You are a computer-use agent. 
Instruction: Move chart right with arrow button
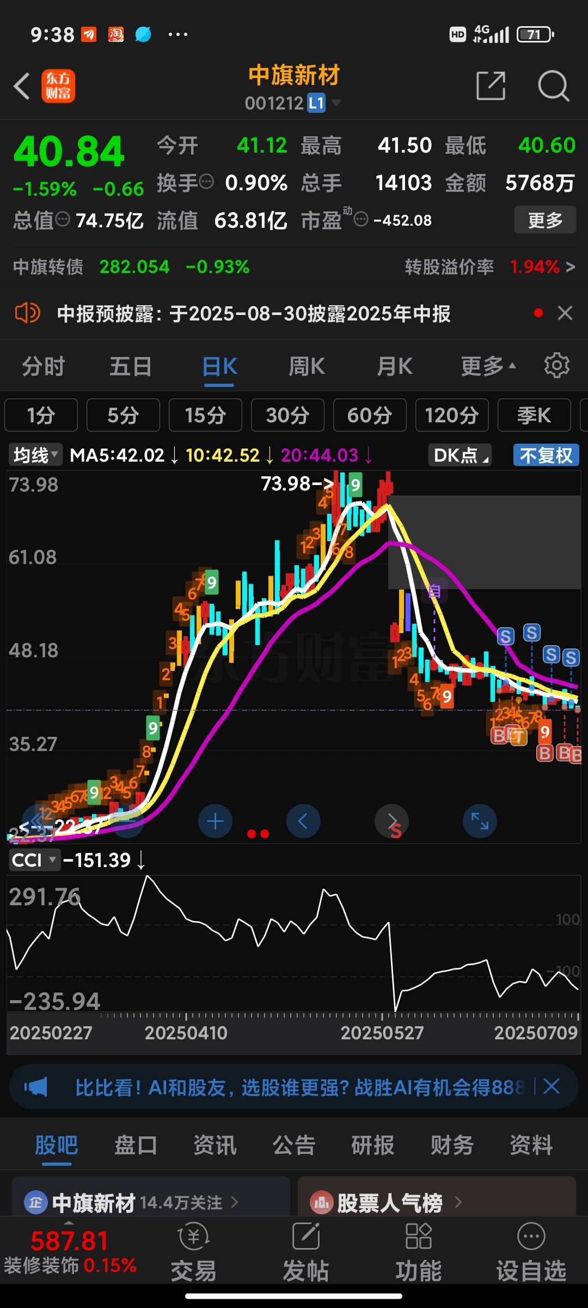[391, 821]
